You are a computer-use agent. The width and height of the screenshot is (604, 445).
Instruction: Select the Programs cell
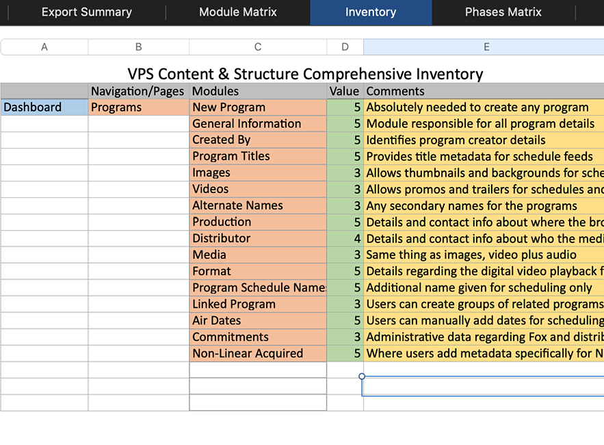click(137, 107)
